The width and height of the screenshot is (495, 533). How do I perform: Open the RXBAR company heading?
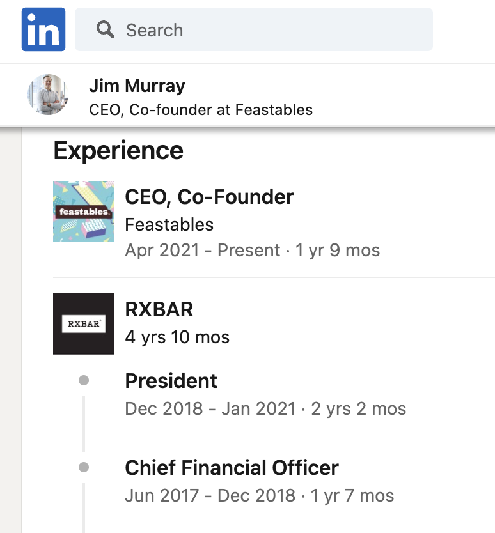(159, 309)
